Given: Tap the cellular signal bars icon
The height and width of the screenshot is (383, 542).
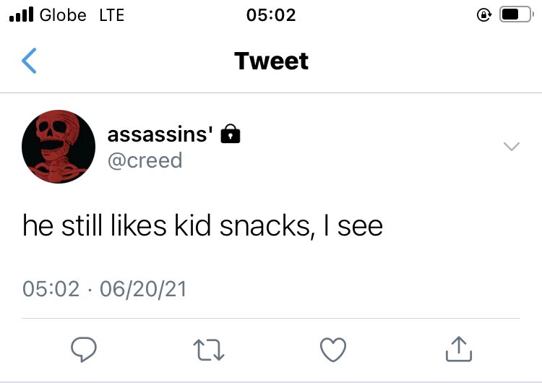Looking at the screenshot, I should point(22,14).
